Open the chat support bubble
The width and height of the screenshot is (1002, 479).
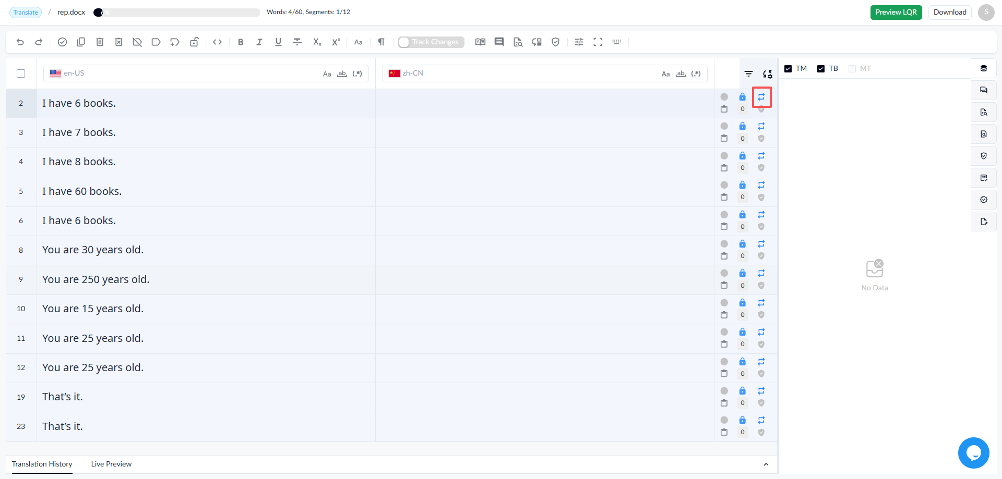coord(974,453)
